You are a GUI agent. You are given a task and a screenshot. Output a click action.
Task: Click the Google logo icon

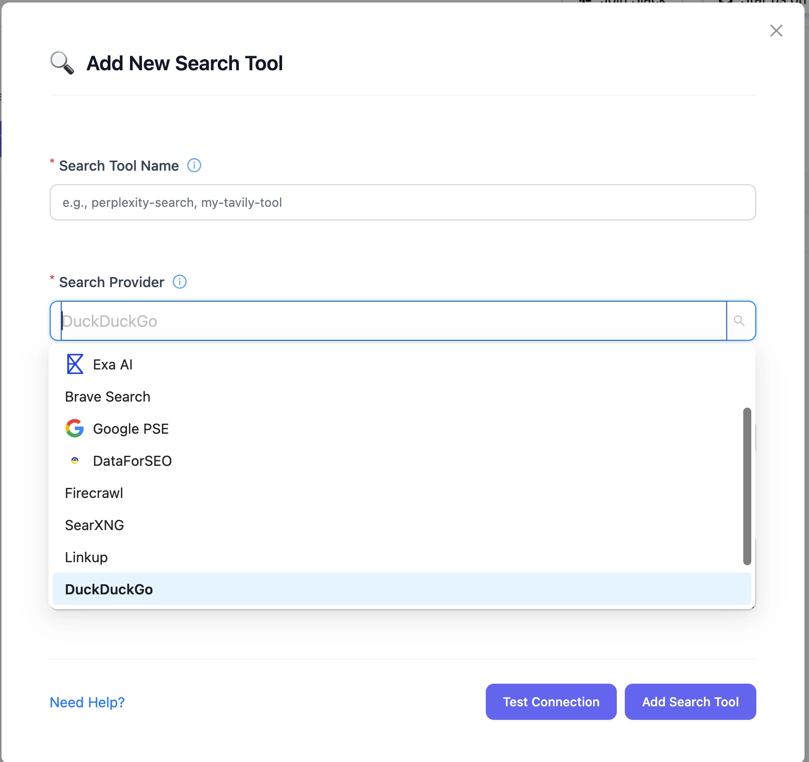(x=75, y=428)
